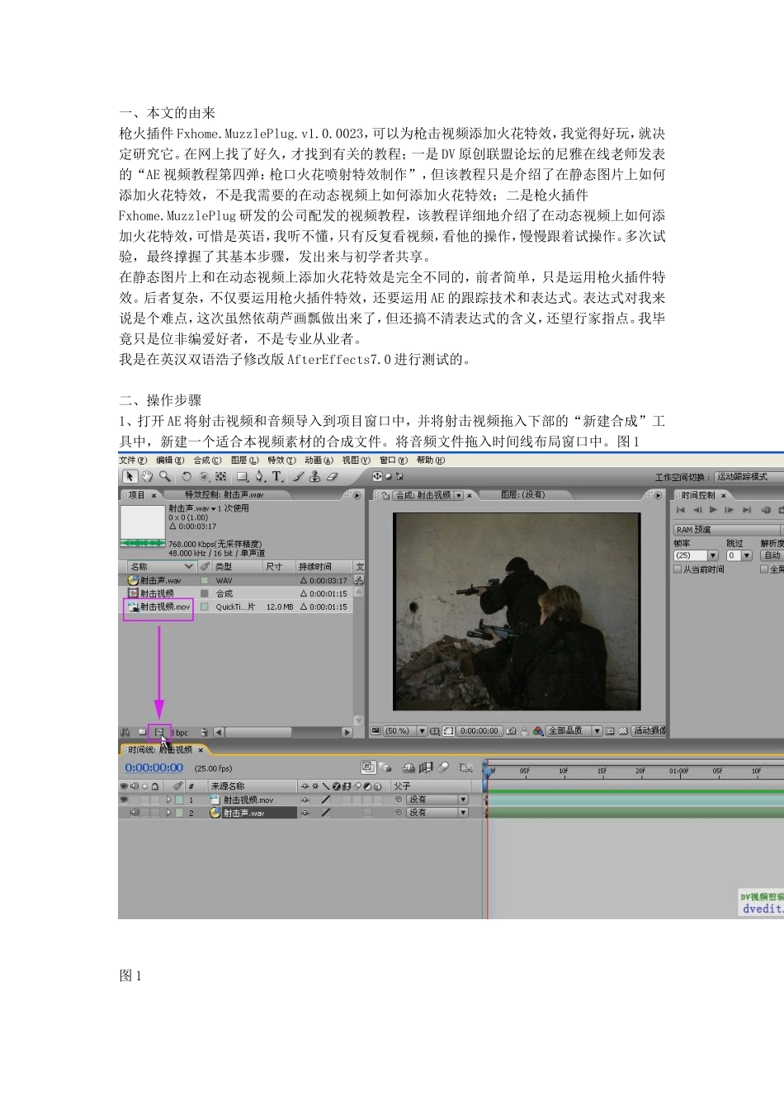Open the 帧率 frame rate dropdown

713,555
